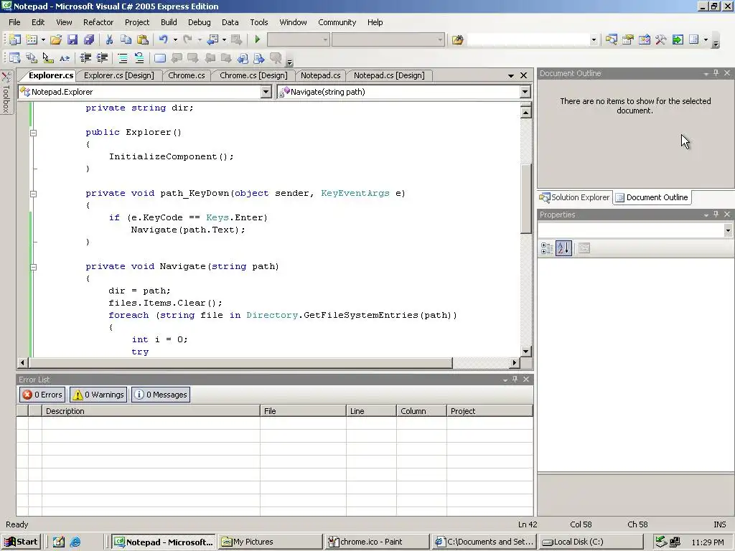735x551 pixels.
Task: Toggle the 0 Warnings filter
Action: pyautogui.click(x=98, y=395)
